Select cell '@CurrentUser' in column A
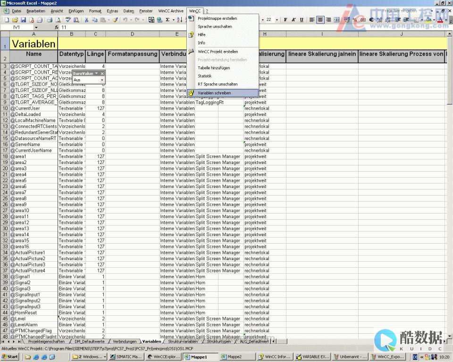Image resolution: width=453 pixels, height=362 pixels. click(34, 108)
